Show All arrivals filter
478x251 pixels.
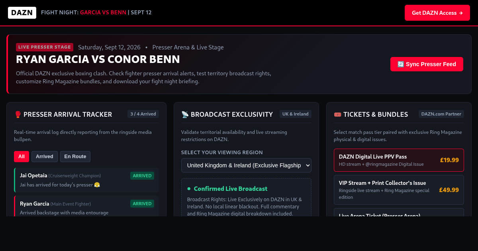[x=22, y=157]
